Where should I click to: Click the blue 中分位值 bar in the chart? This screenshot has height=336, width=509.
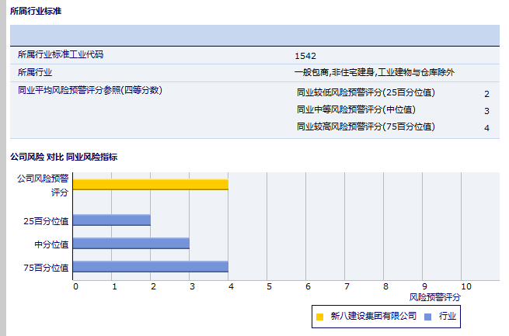(131, 244)
